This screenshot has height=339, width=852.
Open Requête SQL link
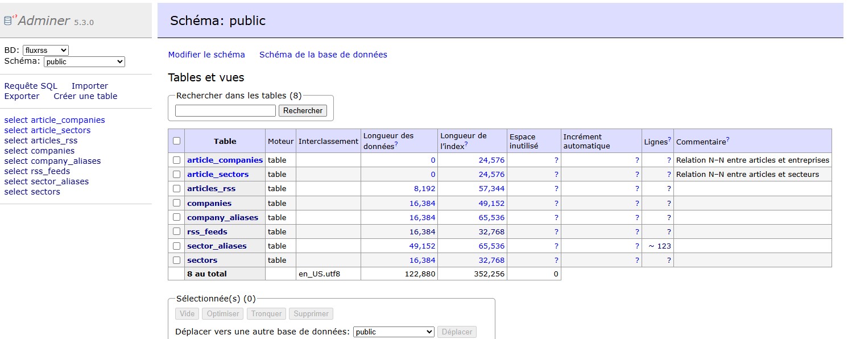point(31,86)
